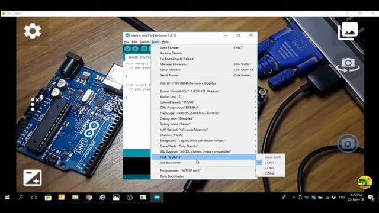Click the taskbar search magnifier
Screen dimensions: 379x213
(x=21, y=198)
